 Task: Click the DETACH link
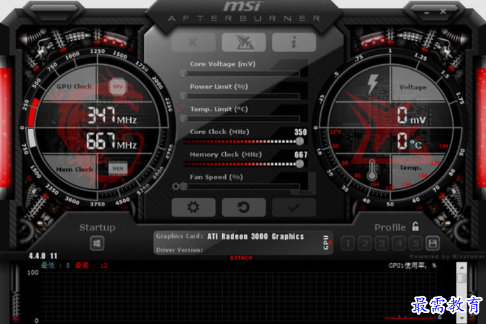point(241,258)
